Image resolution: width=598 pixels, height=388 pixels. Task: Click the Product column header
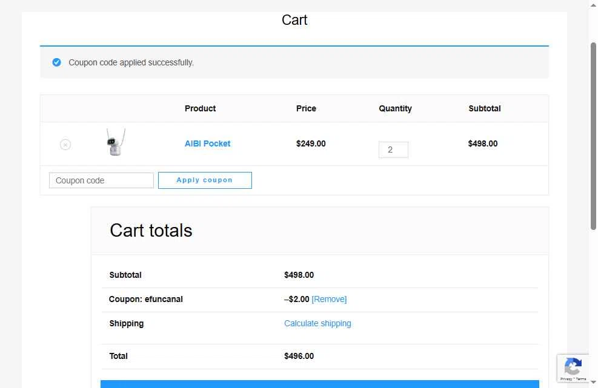click(200, 108)
